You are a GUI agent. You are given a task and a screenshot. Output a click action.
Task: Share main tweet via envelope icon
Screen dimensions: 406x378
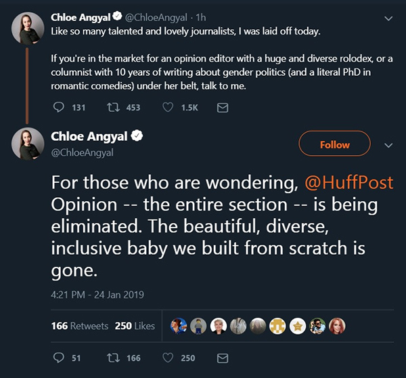(x=222, y=358)
